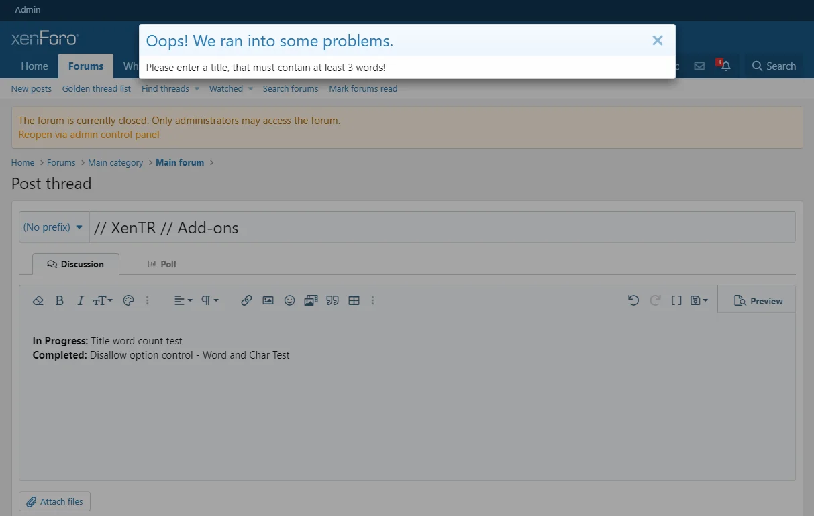Toggle bold formatting in the editor
Image resolution: width=814 pixels, height=516 pixels.
coord(60,300)
